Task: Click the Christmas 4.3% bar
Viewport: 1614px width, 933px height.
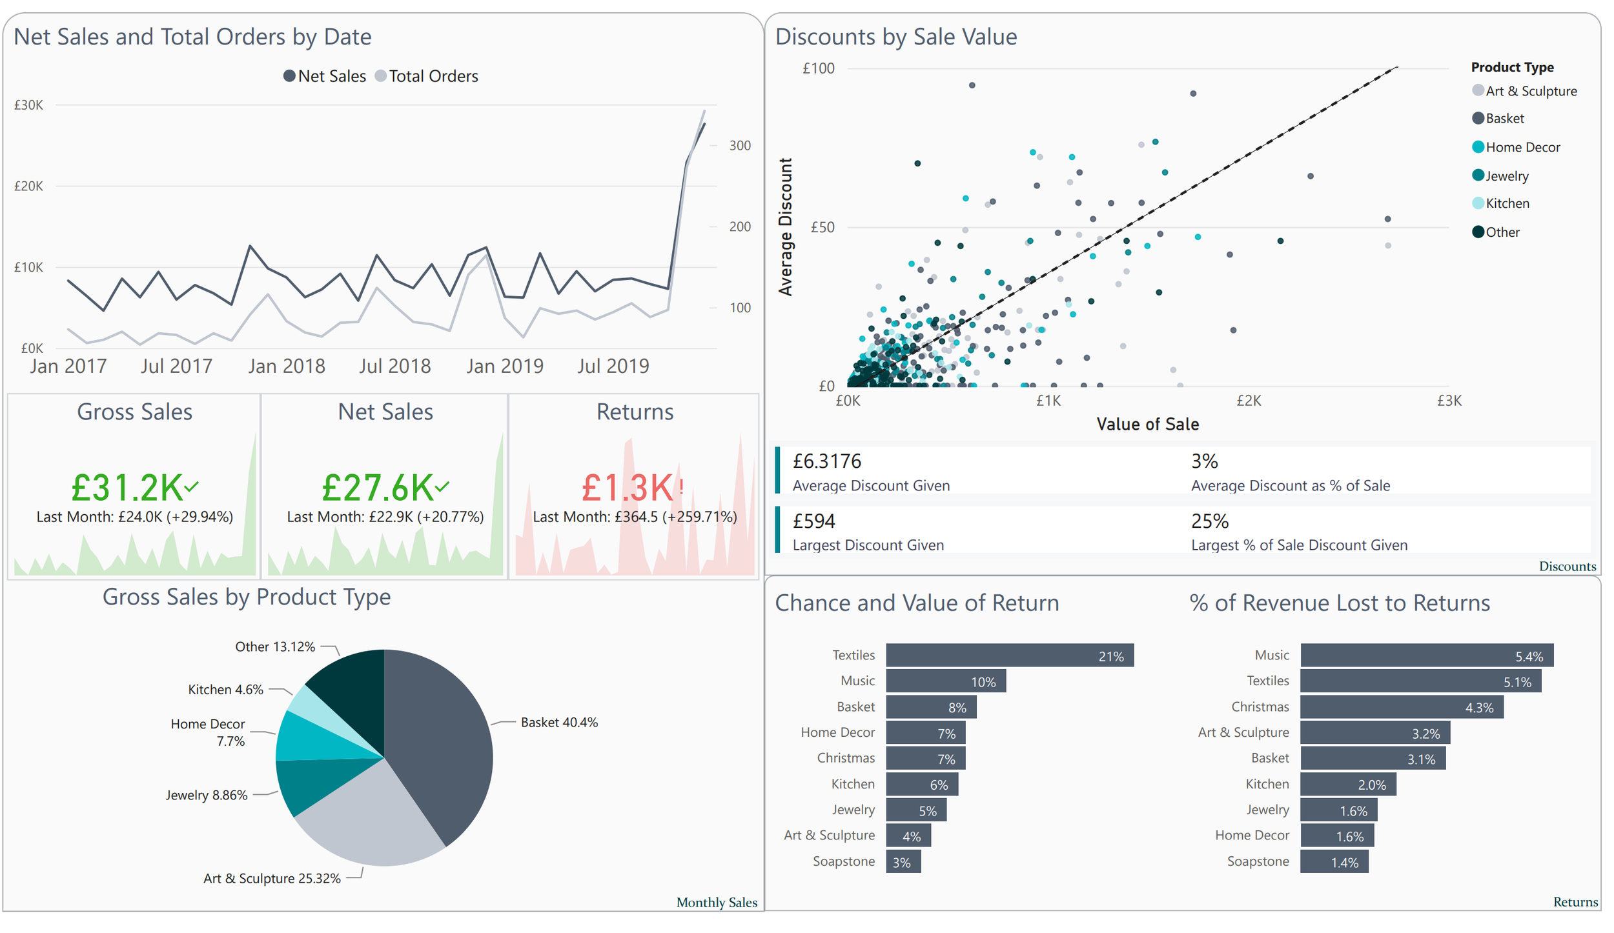Action: (x=1401, y=707)
